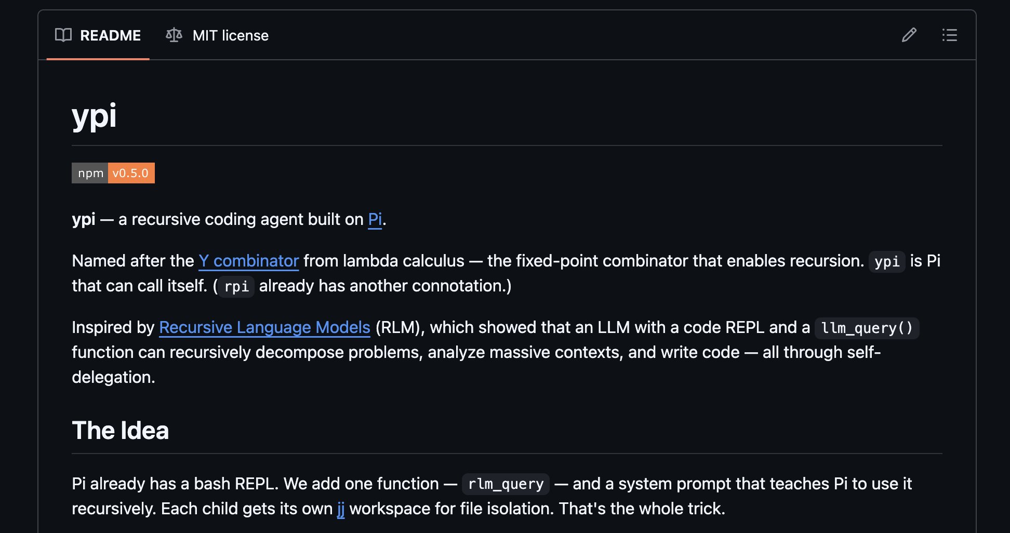Click the orange v0.5.0 version badge
The width and height of the screenshot is (1010, 533).
pos(131,173)
